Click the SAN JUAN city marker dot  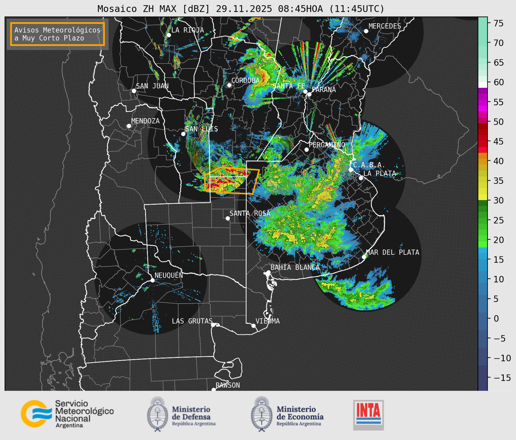134,91
